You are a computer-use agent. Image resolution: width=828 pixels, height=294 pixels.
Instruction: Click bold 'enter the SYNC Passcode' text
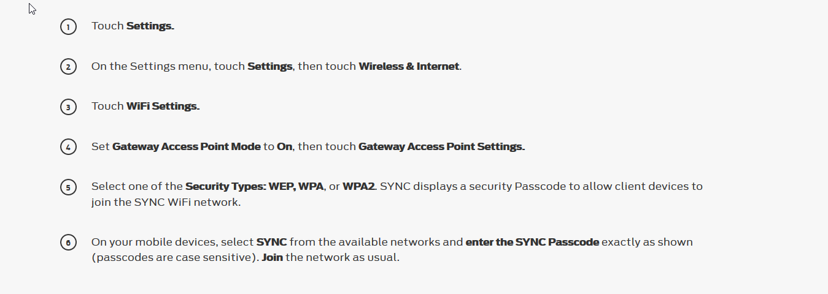(x=532, y=242)
